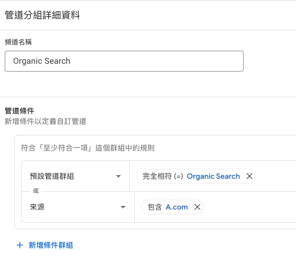This screenshot has height=267, width=296.
Task: Click the 或 separator between rules
Action: tap(36, 191)
